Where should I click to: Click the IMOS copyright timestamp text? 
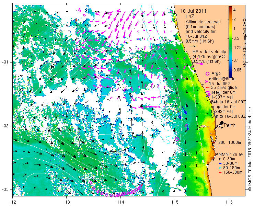click(x=250, y=149)
